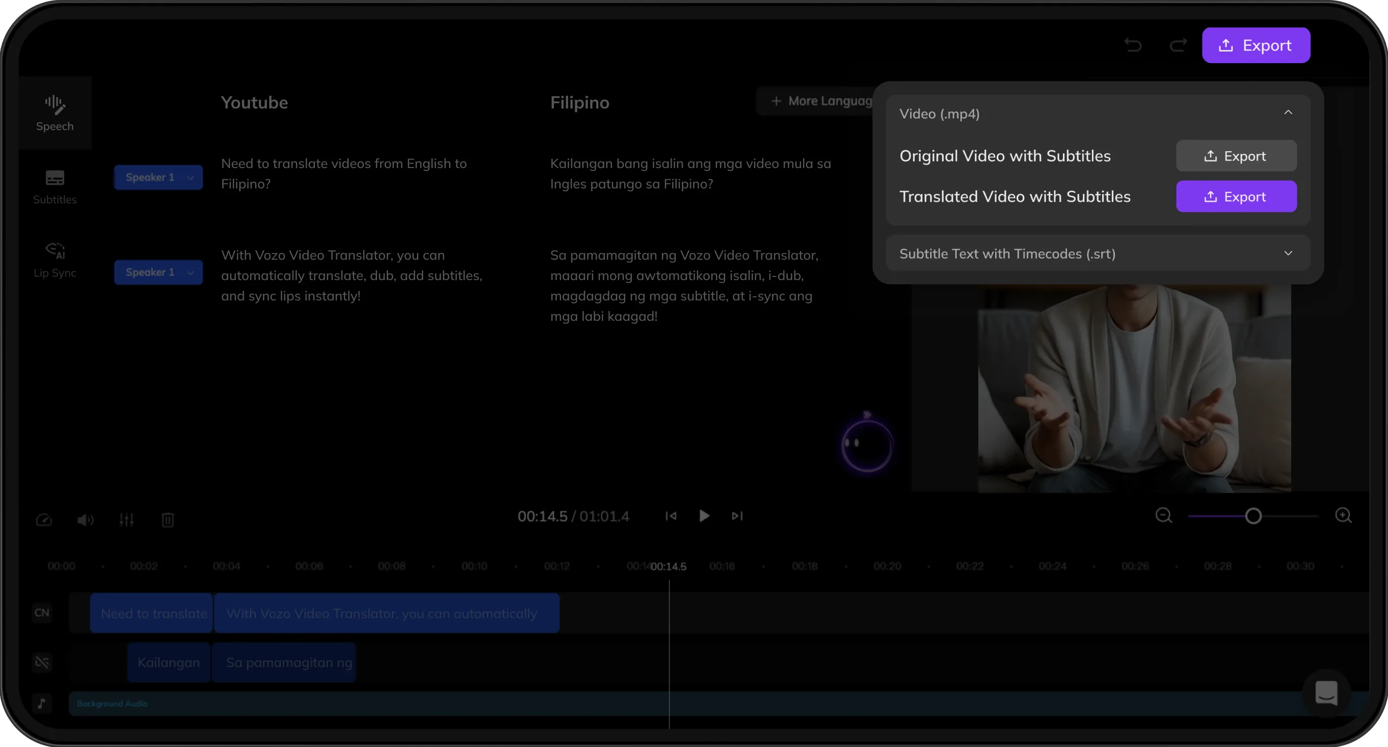The height and width of the screenshot is (747, 1388).
Task: Open Speaker 1 dropdown for first line
Action: (x=158, y=177)
